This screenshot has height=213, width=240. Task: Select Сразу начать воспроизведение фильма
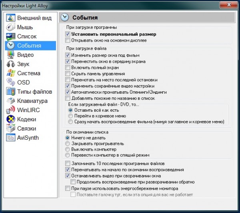click(x=70, y=122)
